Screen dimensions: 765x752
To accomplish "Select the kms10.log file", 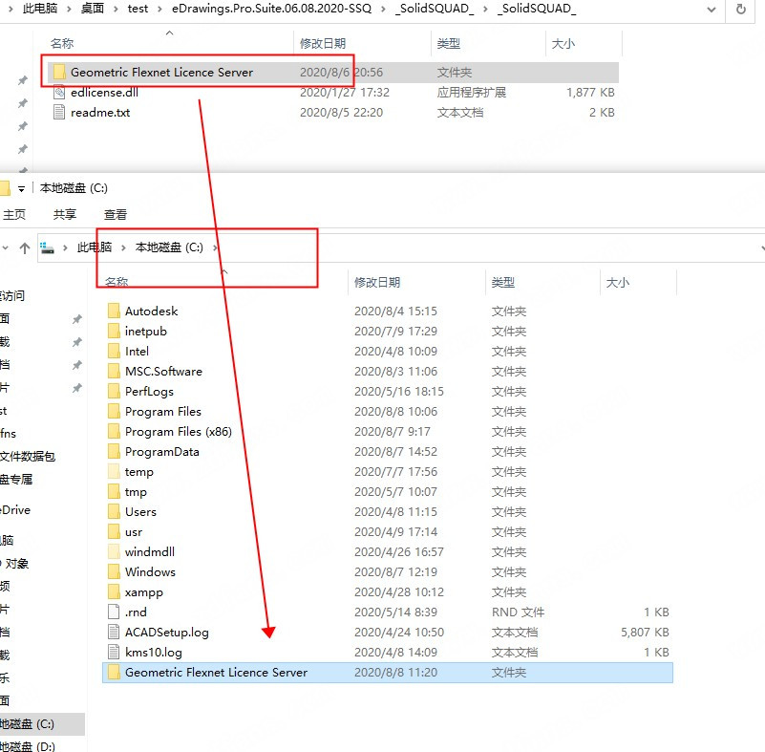I will click(x=390, y=652).
